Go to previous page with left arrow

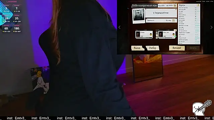click(x=119, y=27)
